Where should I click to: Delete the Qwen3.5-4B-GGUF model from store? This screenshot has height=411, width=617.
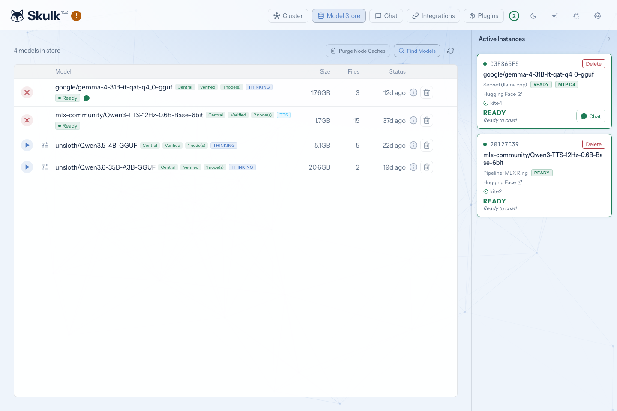click(427, 145)
